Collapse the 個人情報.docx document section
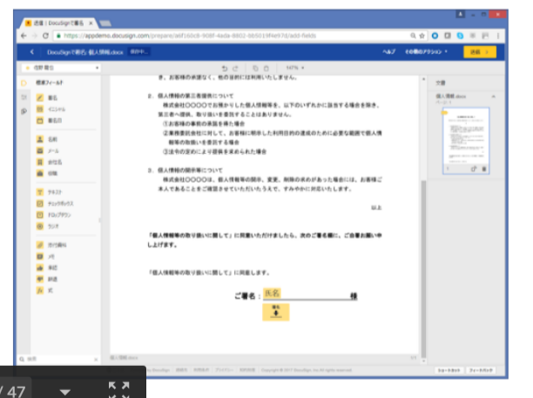The width and height of the screenshot is (533, 398). [x=493, y=94]
